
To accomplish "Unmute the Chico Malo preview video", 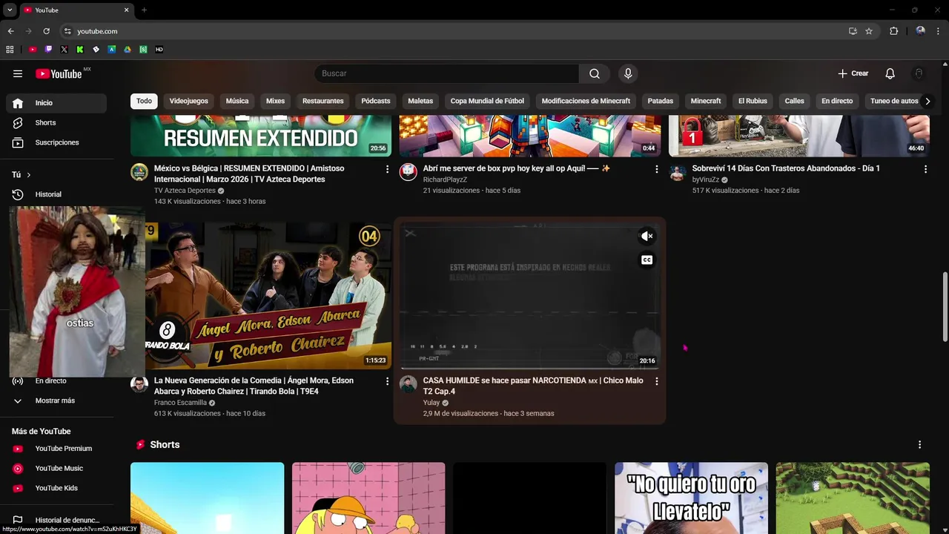I will [x=647, y=237].
